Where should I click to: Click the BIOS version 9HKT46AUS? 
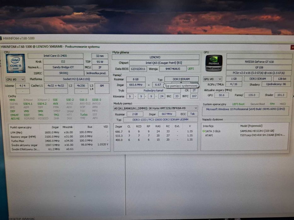(173, 69)
